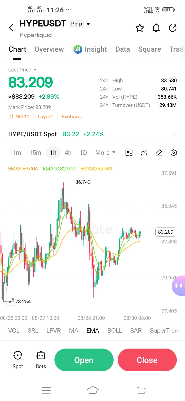Switch to the Overview tab
The image size is (185, 401).
click(x=49, y=49)
